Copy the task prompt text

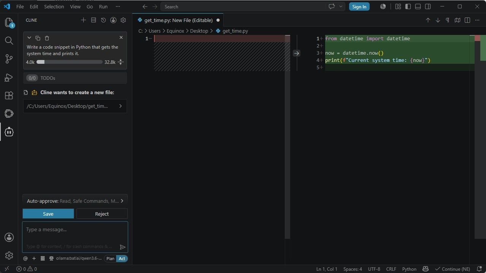pos(38,38)
